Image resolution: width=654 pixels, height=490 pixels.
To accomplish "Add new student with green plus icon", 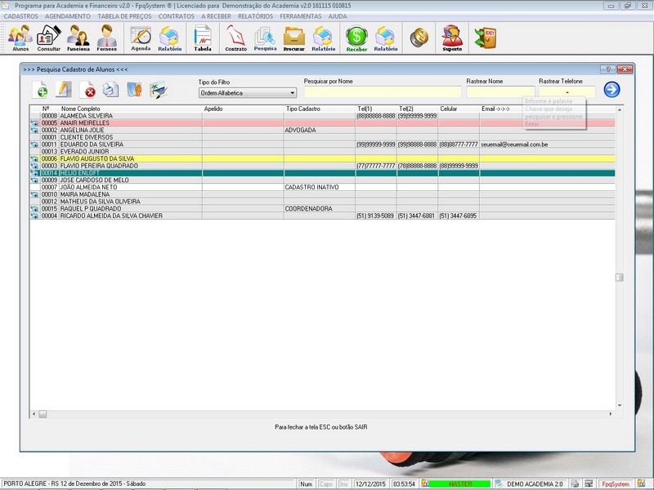I will (x=40, y=89).
